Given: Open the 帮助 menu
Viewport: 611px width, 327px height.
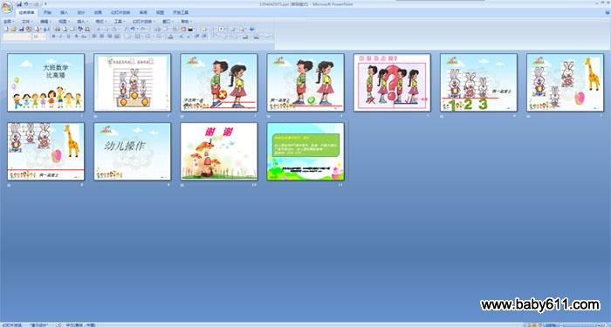Looking at the screenshot, I should tap(186, 22).
